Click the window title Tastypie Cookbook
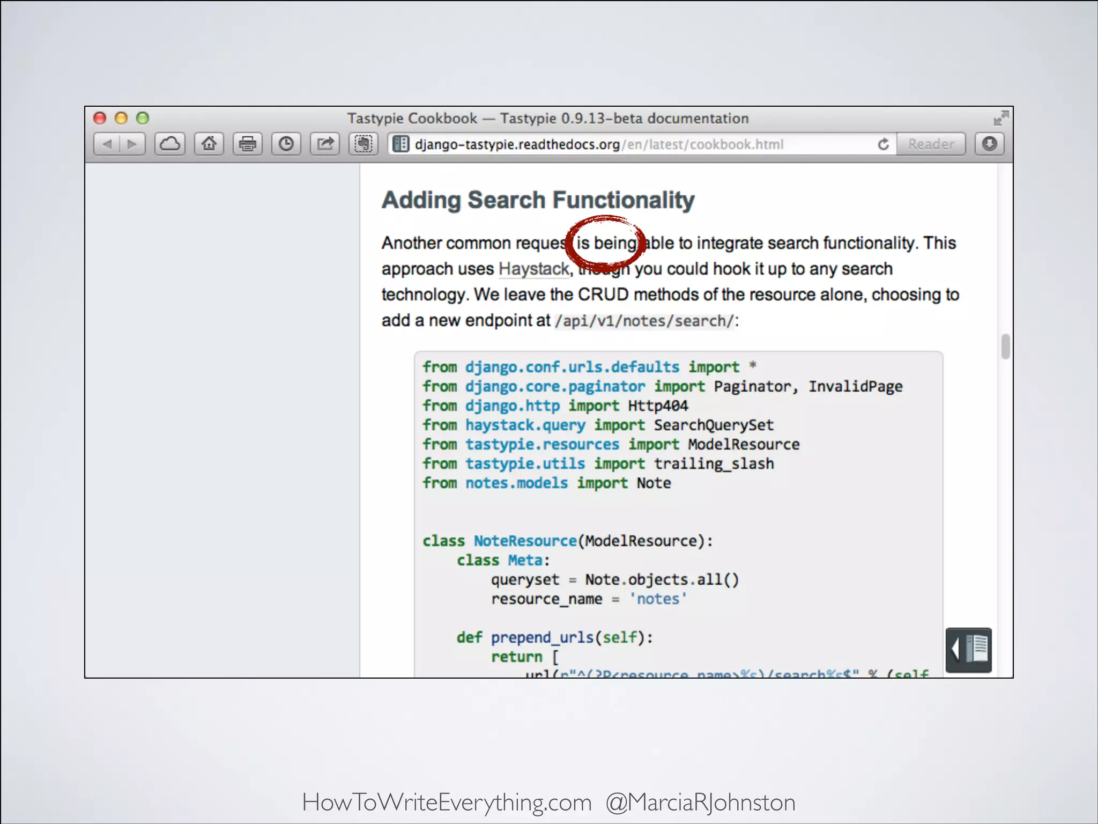1098x824 pixels. pos(548,119)
